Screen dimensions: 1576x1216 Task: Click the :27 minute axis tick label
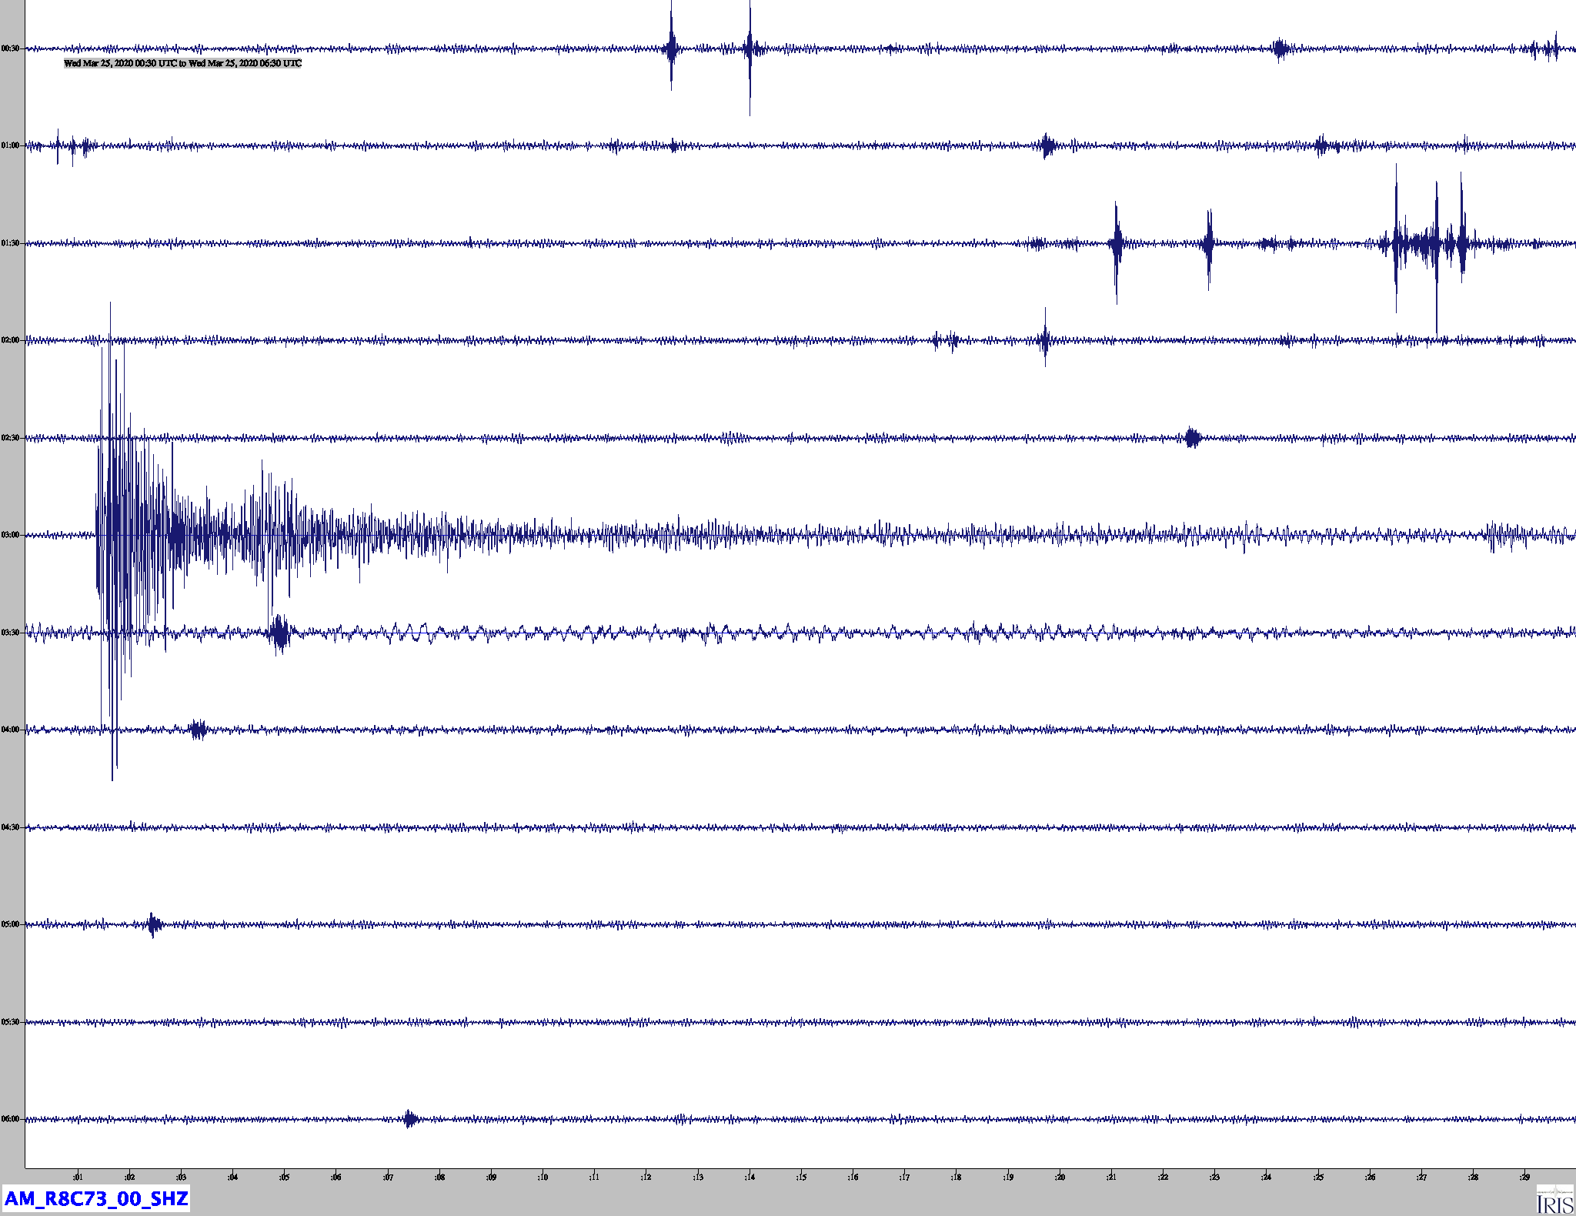1421,1177
